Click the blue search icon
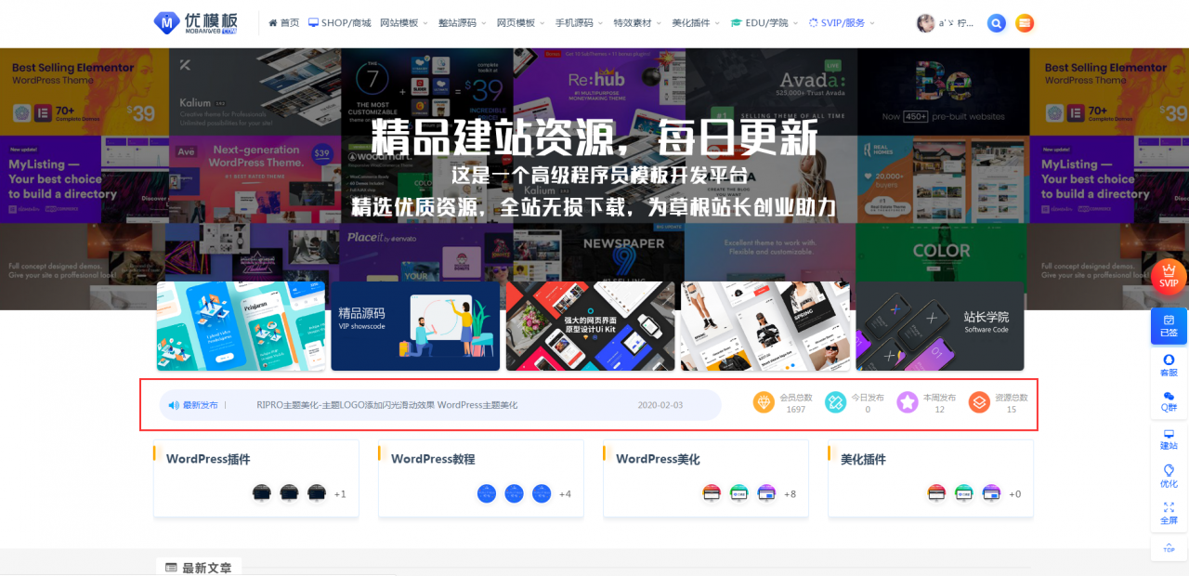Screen dimensions: 1189x576 tap(997, 23)
